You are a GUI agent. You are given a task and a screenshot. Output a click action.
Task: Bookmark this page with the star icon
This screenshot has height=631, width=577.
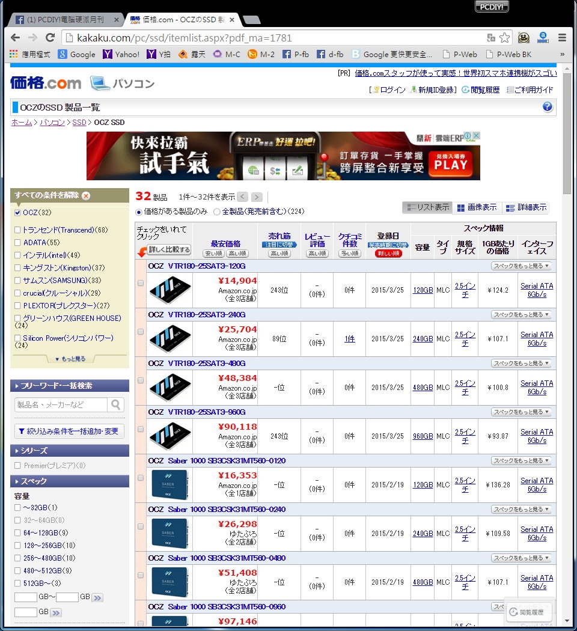point(505,38)
